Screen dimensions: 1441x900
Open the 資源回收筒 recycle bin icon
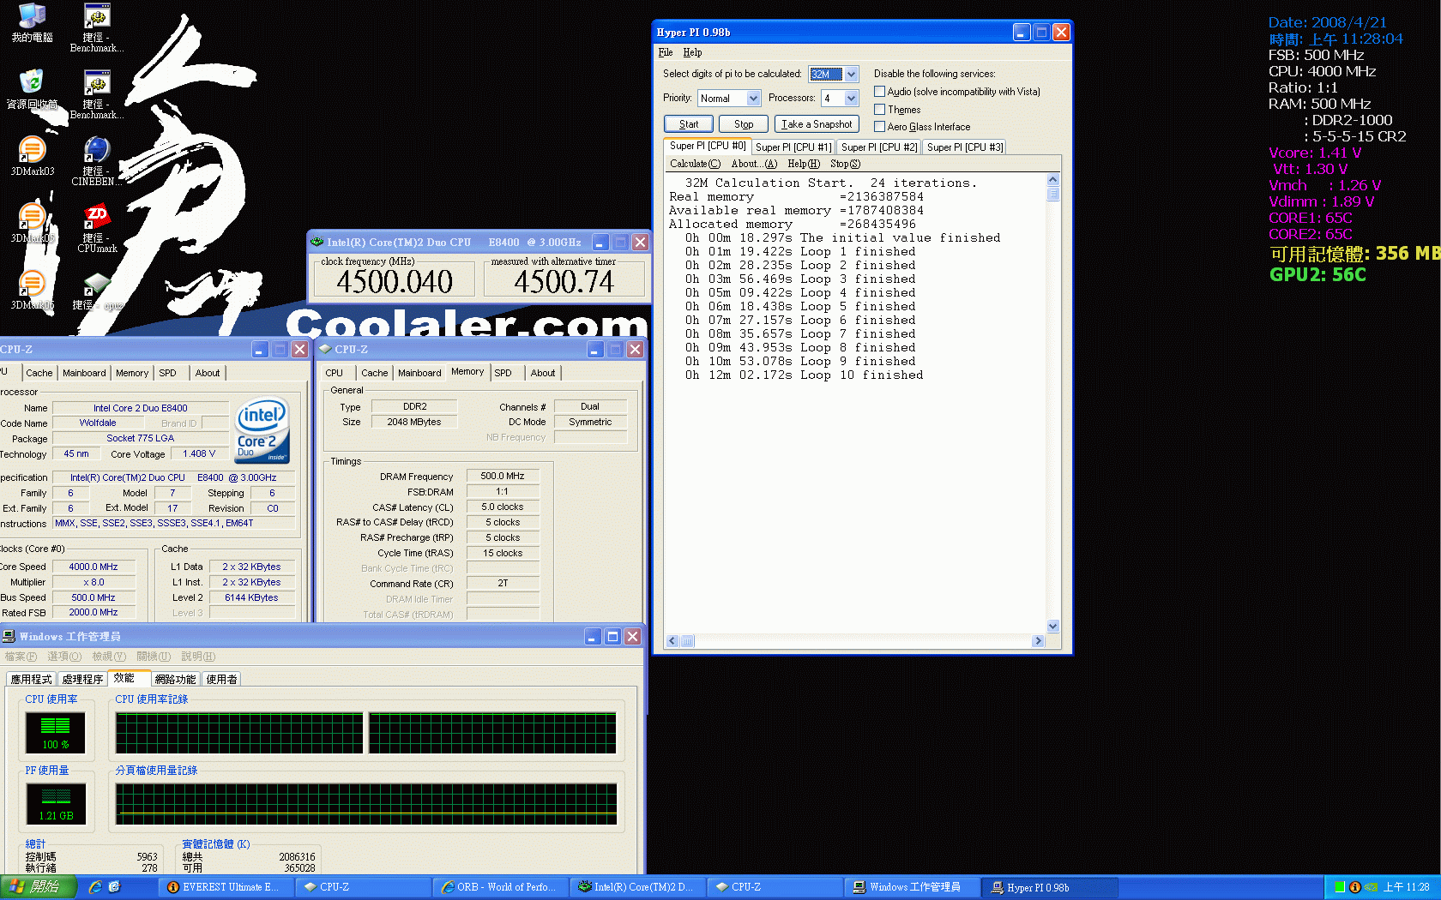tap(32, 89)
